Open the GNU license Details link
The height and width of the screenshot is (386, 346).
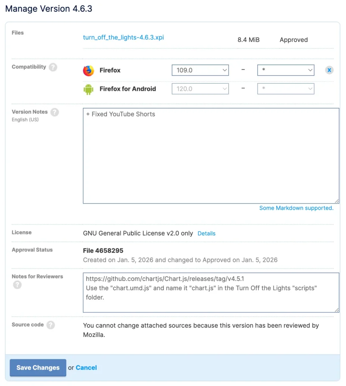click(x=206, y=233)
